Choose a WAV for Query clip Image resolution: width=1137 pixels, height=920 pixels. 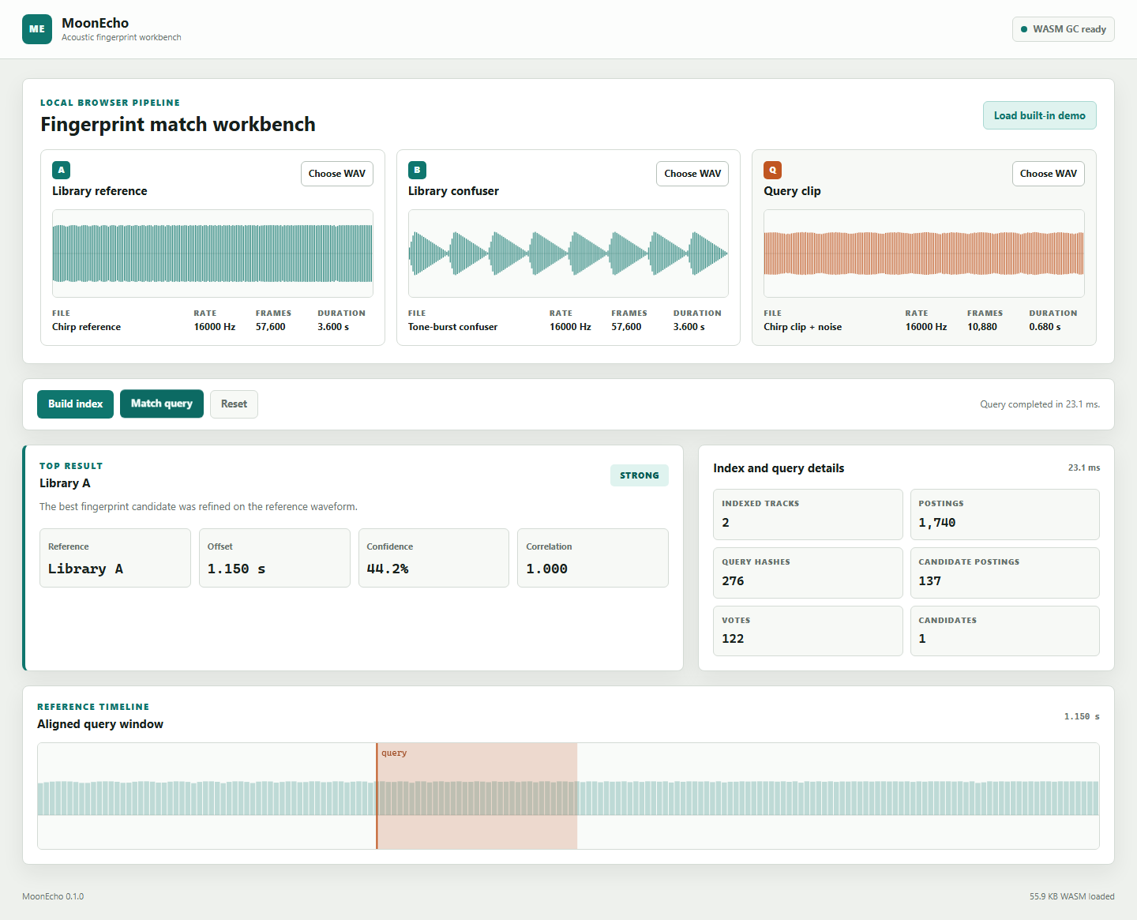click(1048, 174)
